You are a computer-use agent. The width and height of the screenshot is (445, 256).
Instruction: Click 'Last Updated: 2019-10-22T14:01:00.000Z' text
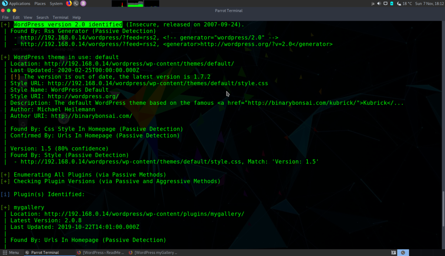[75, 227]
